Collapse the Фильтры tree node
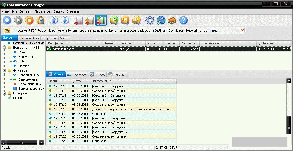The width and height of the screenshot is (293, 151). click(5, 70)
